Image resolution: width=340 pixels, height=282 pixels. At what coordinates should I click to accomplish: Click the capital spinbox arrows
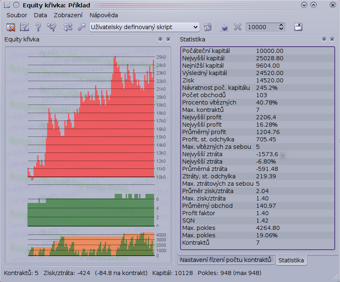(281, 27)
